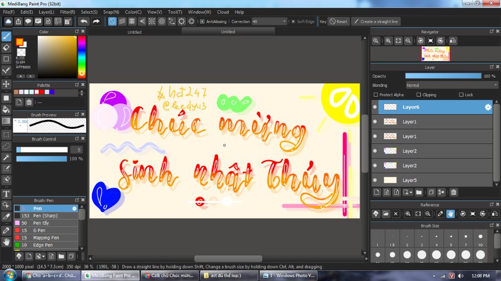The width and height of the screenshot is (501, 281).
Task: Click the brush size value field
Action: [77, 150]
